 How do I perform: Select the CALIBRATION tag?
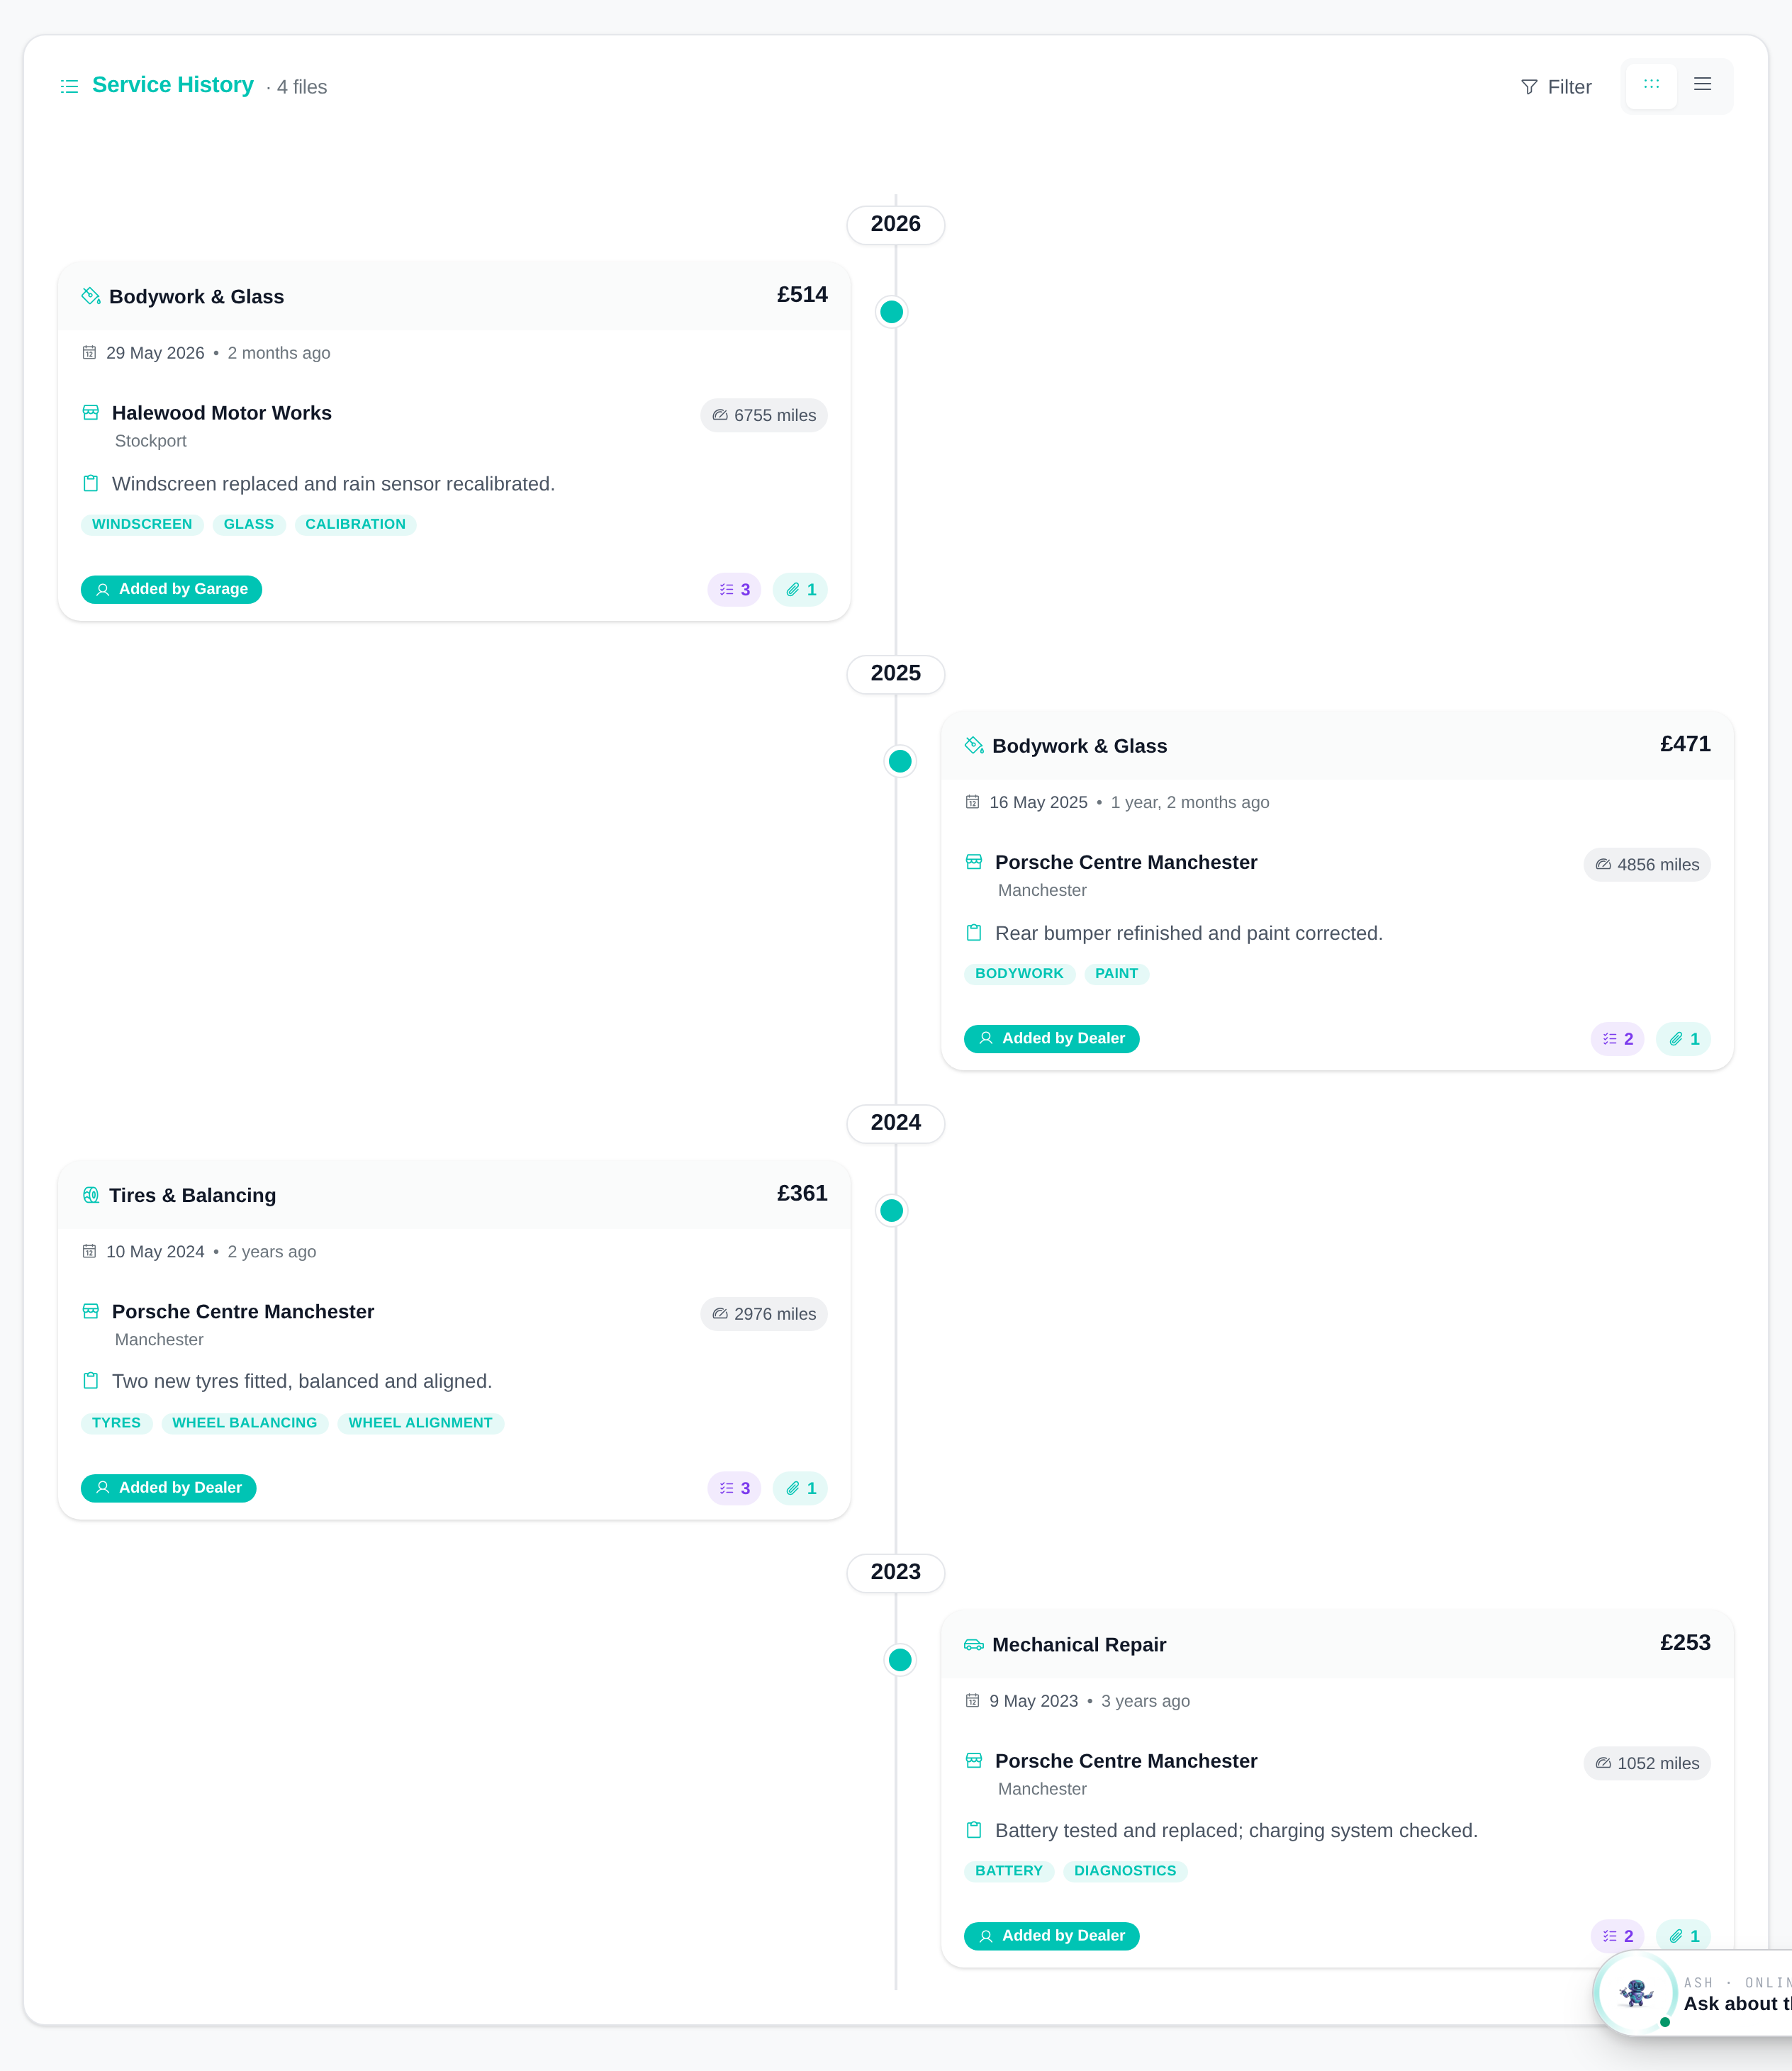coord(355,524)
